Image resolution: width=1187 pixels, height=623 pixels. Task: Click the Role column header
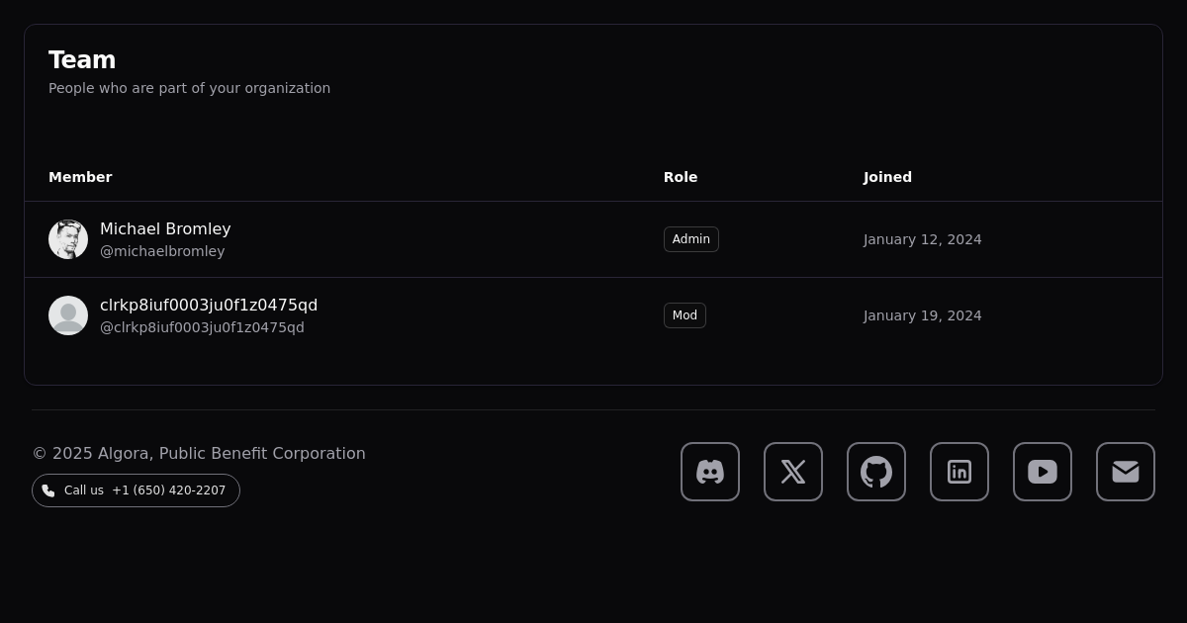(x=681, y=177)
